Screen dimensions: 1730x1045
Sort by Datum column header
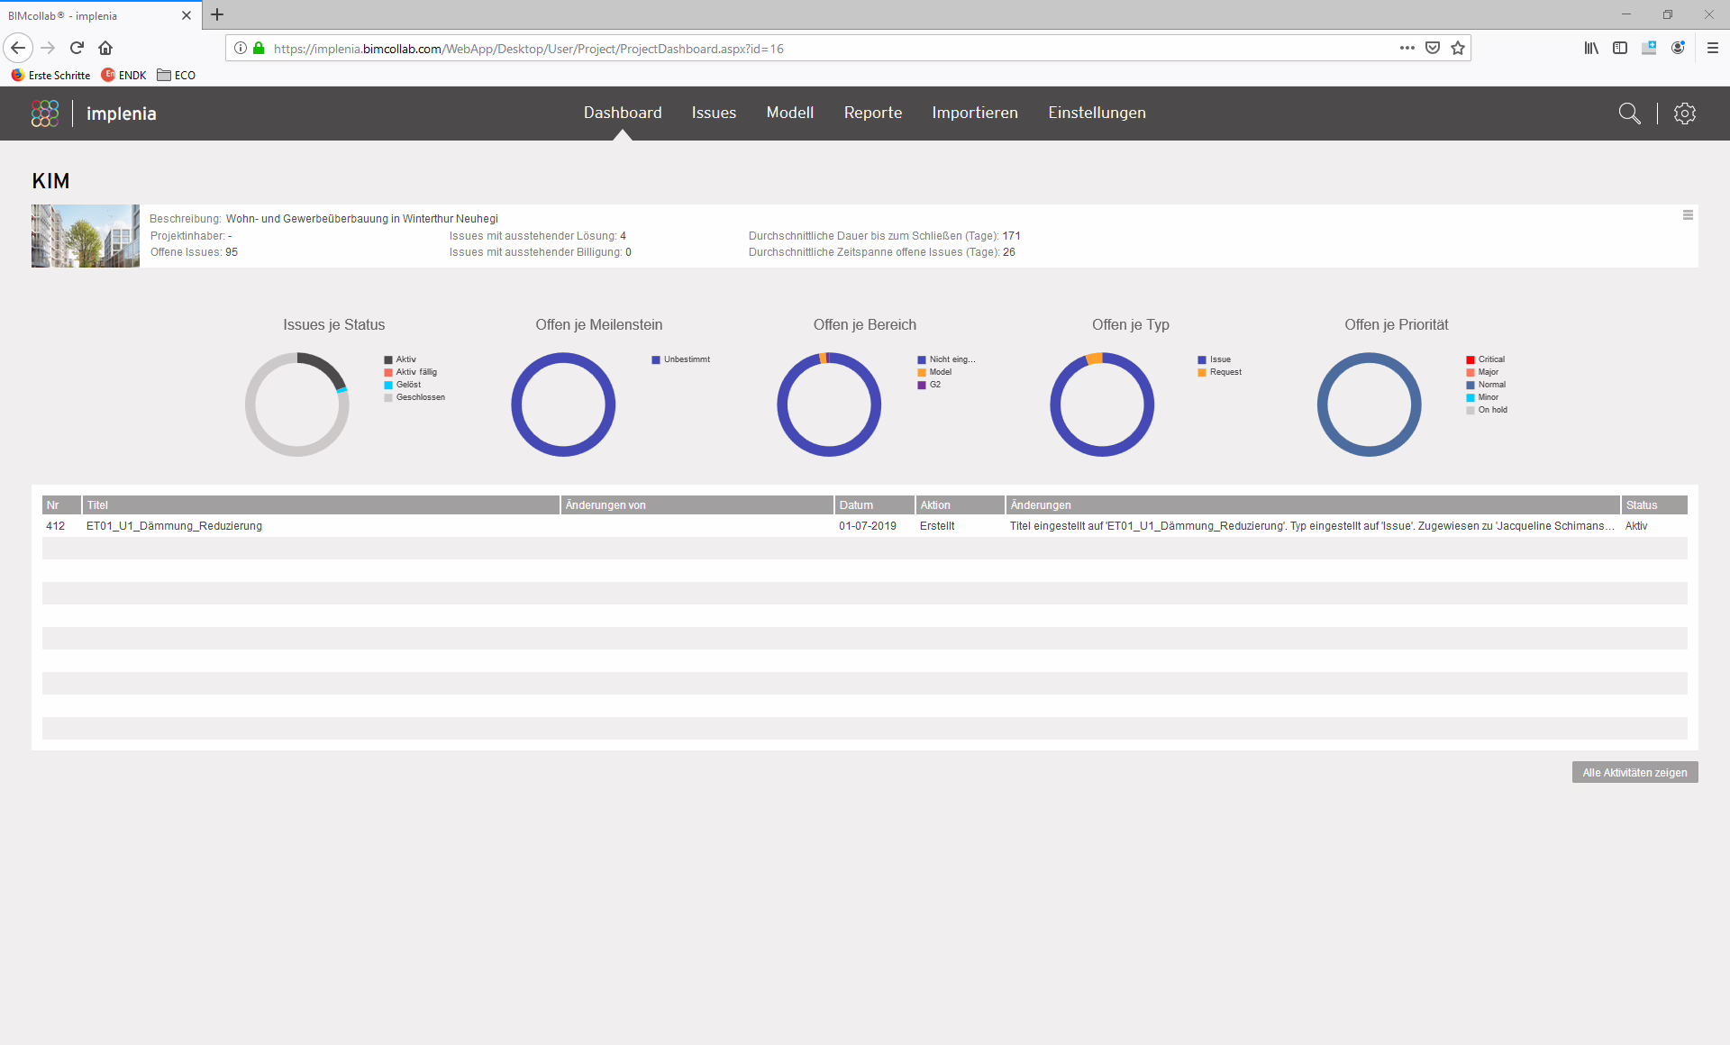pyautogui.click(x=874, y=505)
